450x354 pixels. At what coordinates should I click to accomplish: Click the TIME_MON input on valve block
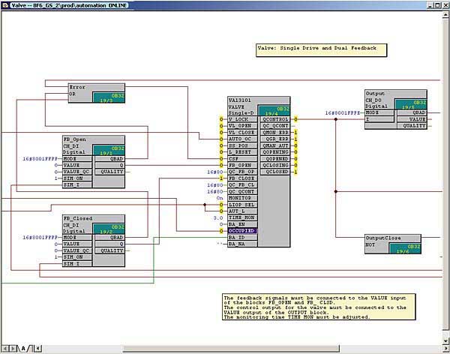click(241, 217)
